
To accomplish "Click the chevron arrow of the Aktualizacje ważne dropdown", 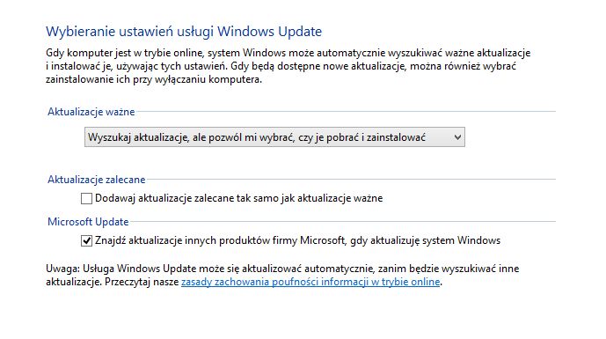I will pyautogui.click(x=457, y=137).
